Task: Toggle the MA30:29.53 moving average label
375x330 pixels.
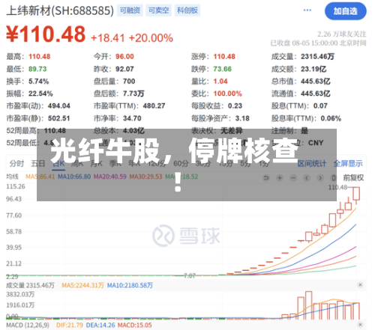Action: tap(145, 177)
